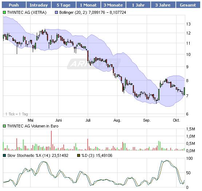
Task: Show the Gesamt full history tab
Action: (188, 5)
